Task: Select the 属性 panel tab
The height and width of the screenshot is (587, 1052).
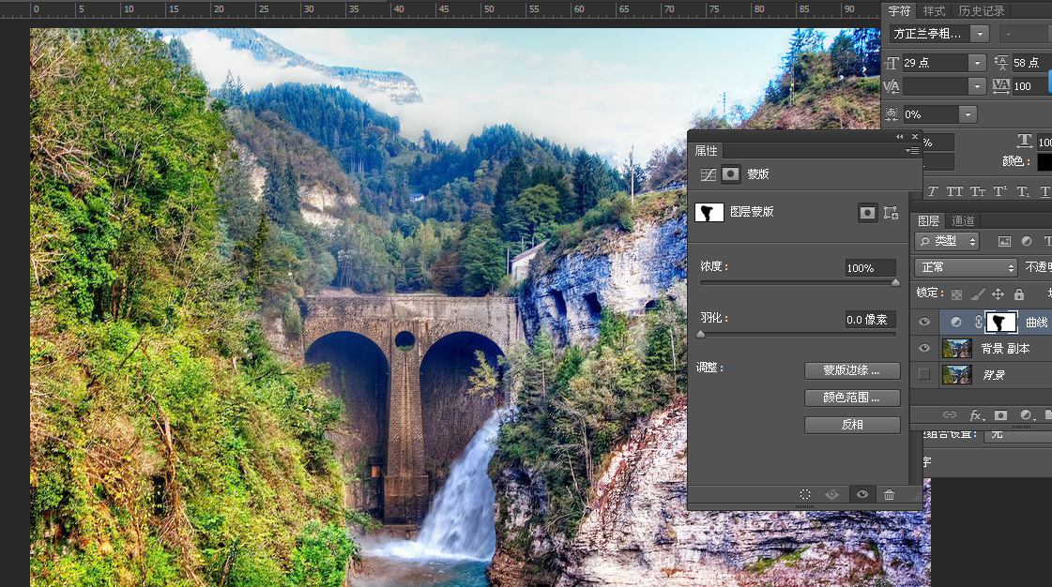Action: [706, 151]
